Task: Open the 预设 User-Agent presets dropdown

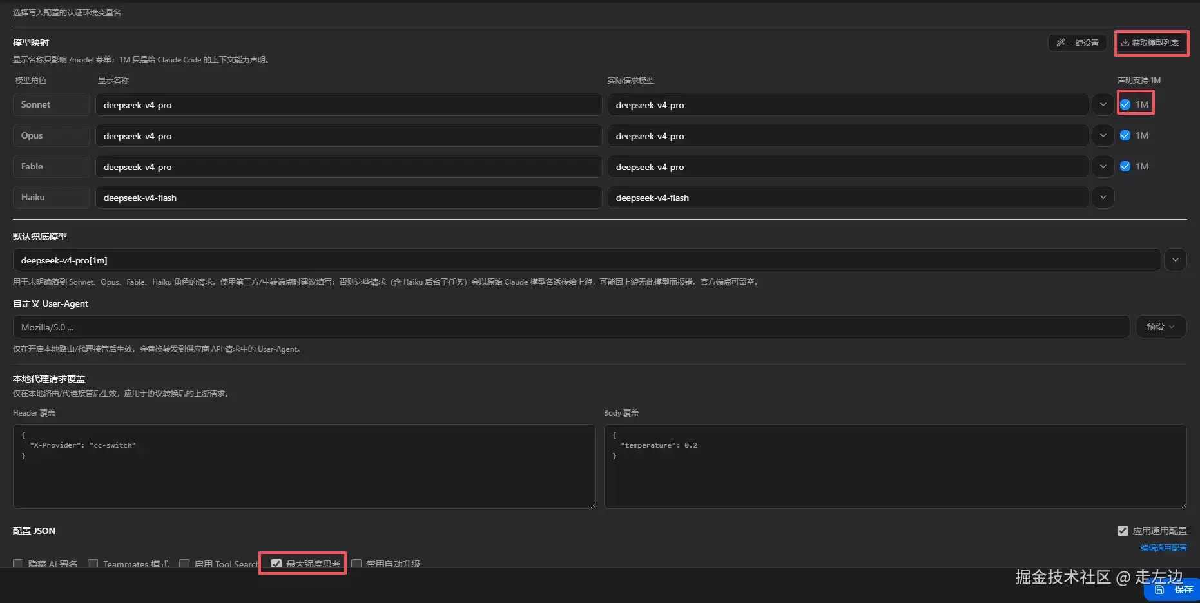Action: 1160,327
